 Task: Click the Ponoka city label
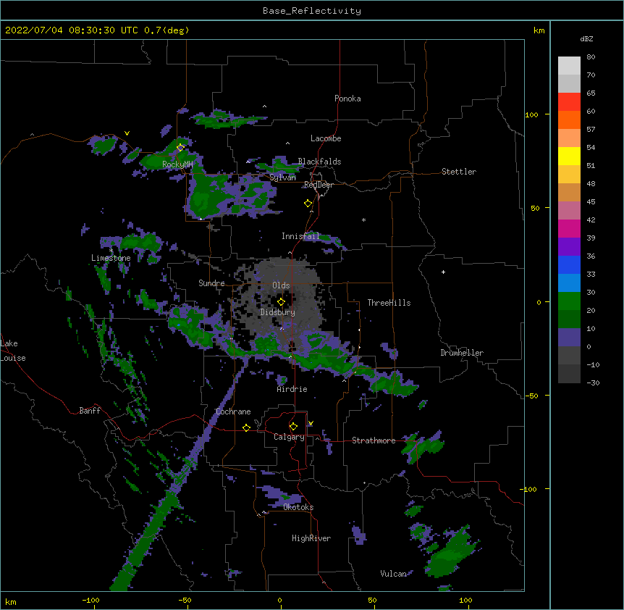click(347, 99)
